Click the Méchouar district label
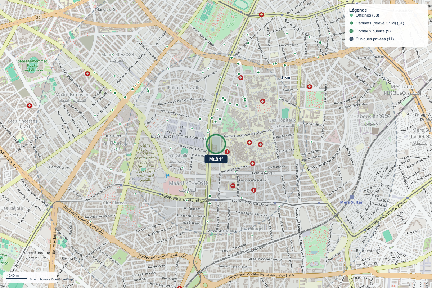432x288 pixels. tap(402, 90)
